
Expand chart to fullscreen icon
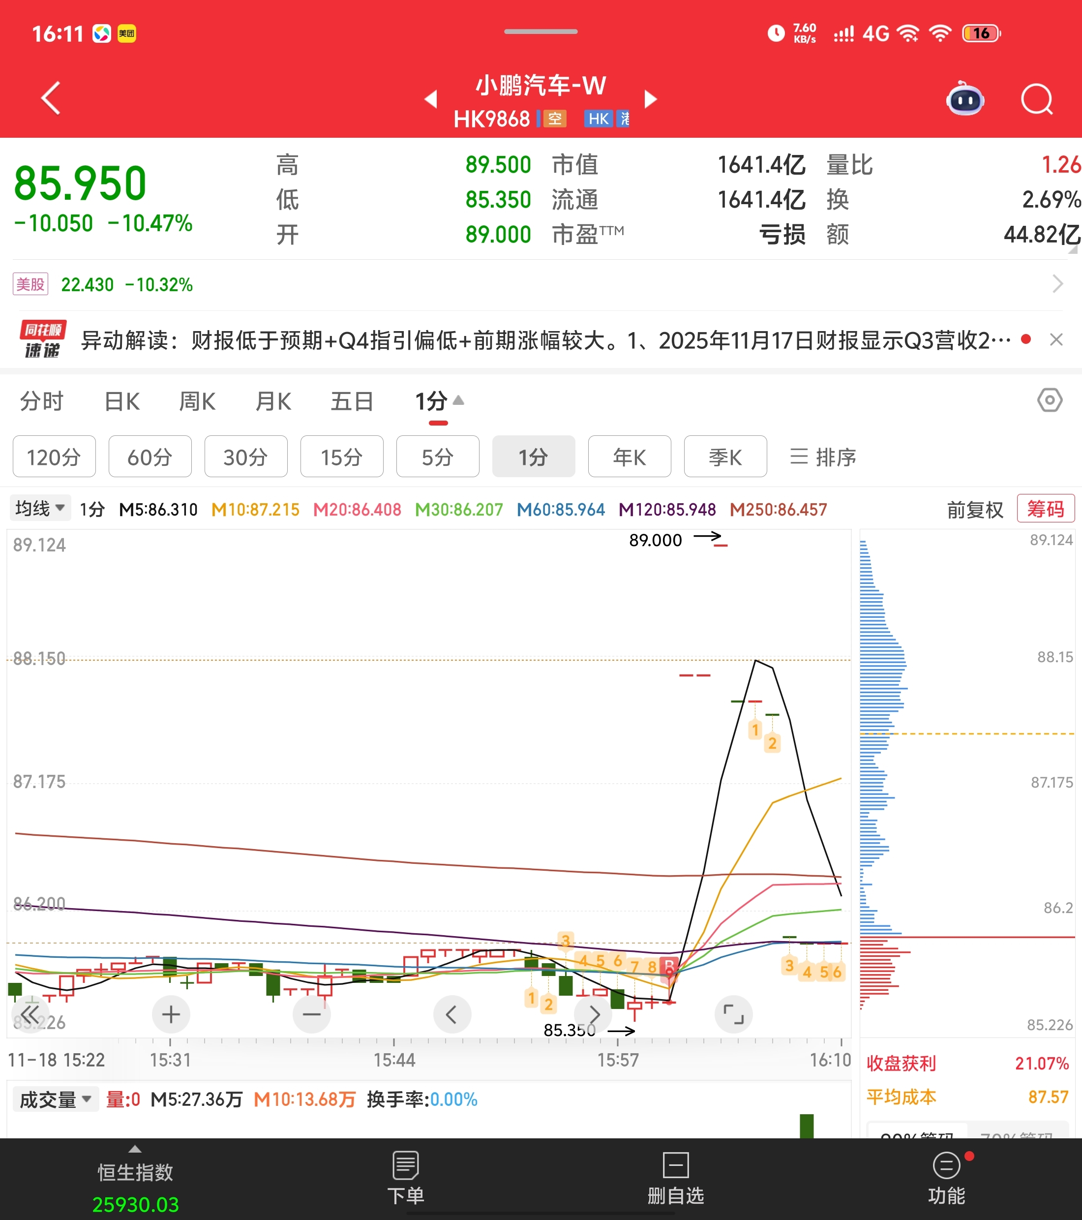click(x=733, y=1014)
